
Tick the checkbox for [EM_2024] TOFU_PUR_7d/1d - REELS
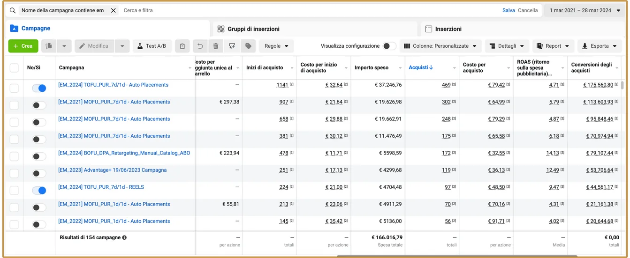pyautogui.click(x=14, y=190)
